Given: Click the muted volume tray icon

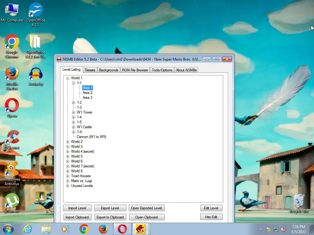Looking at the screenshot, I should tap(283, 229).
